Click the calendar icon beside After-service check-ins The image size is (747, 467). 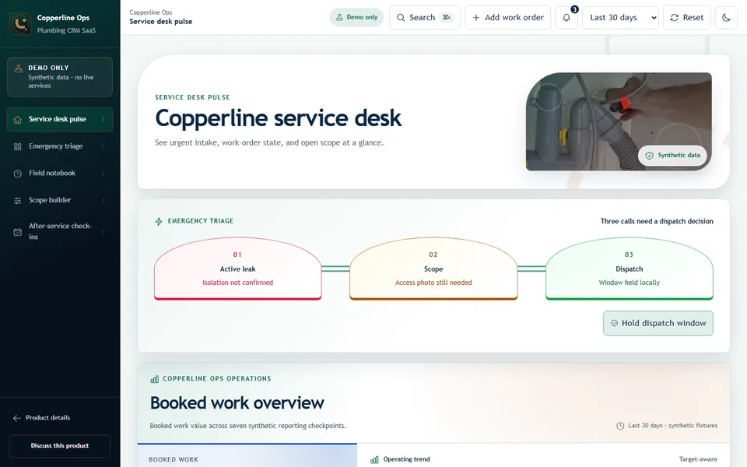(18, 232)
